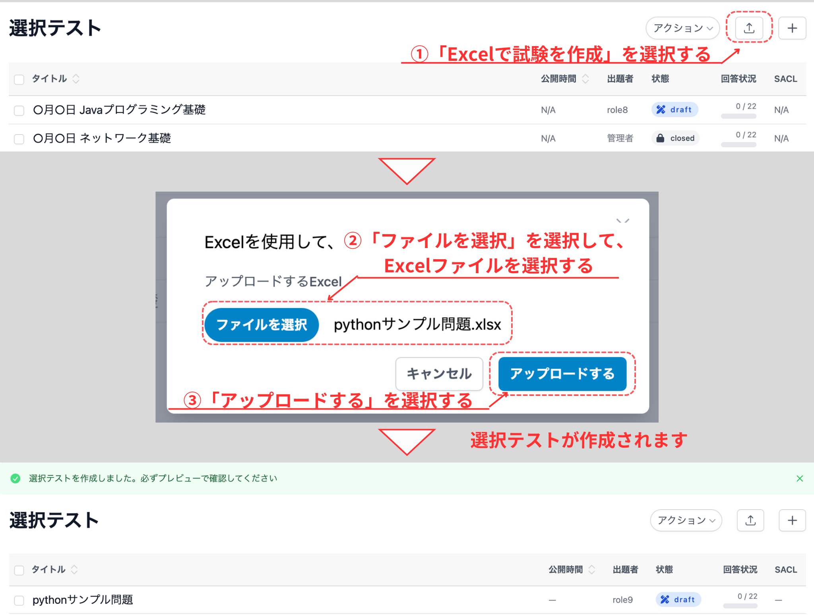This screenshot has width=814, height=615.
Task: Open the bottom アクション dropdown
Action: (686, 520)
